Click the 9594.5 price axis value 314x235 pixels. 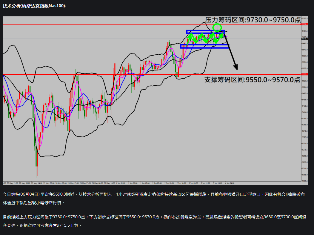click(x=305, y=62)
